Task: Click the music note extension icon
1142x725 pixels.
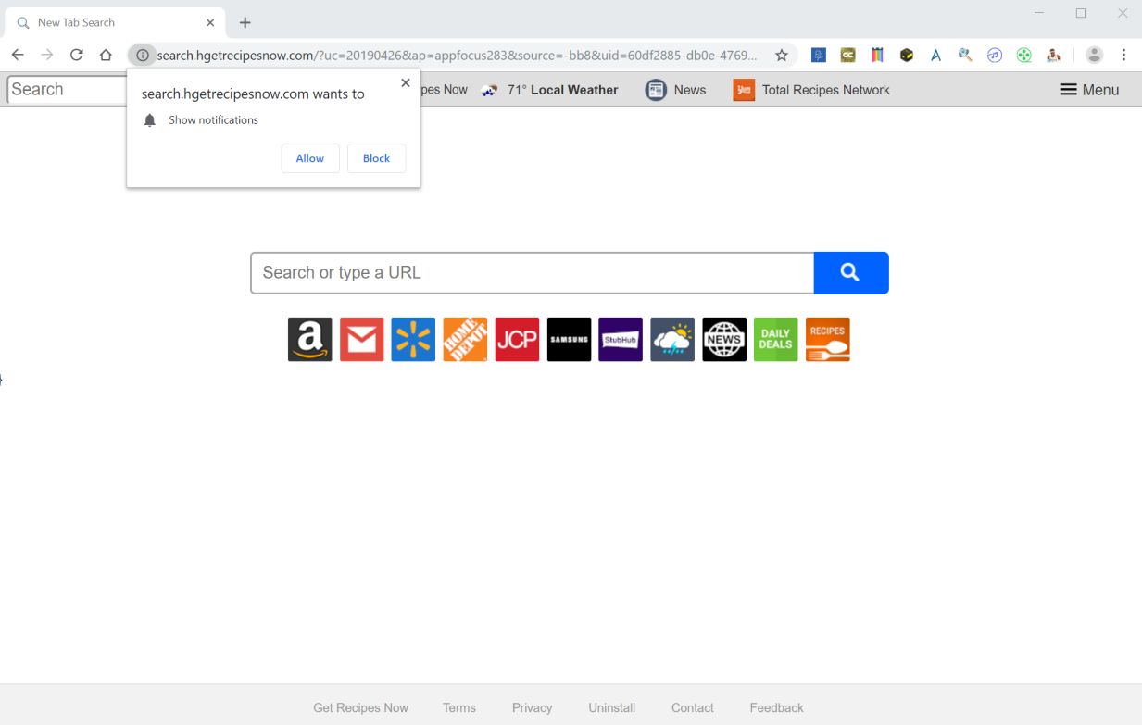Action: click(x=995, y=55)
